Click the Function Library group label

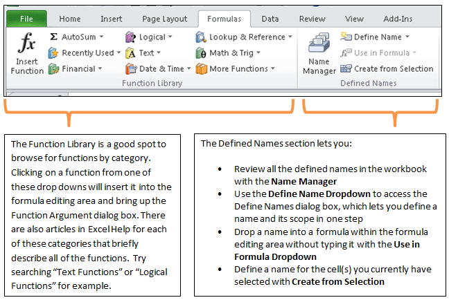click(x=152, y=83)
